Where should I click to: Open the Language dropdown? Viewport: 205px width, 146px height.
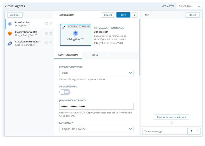(96, 129)
